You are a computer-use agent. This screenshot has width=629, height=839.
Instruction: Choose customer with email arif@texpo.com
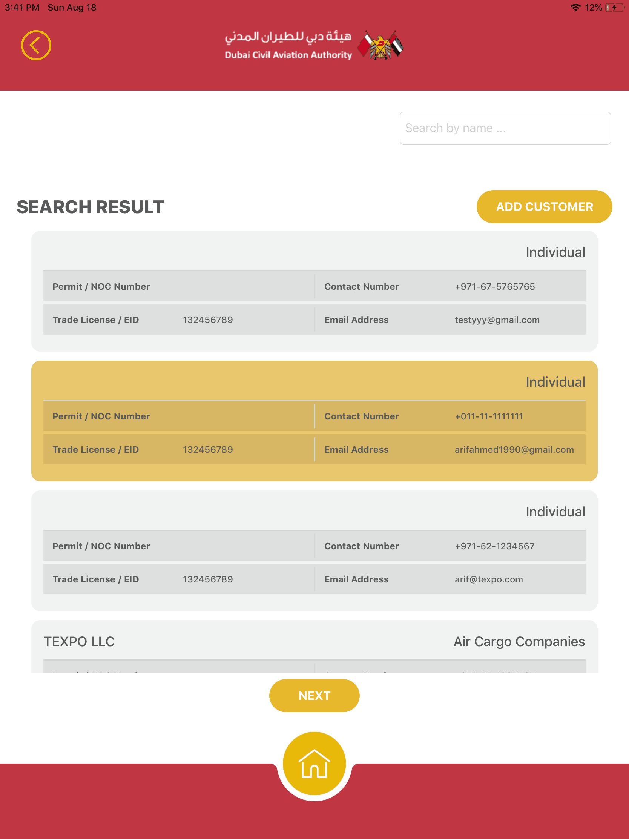click(314, 550)
